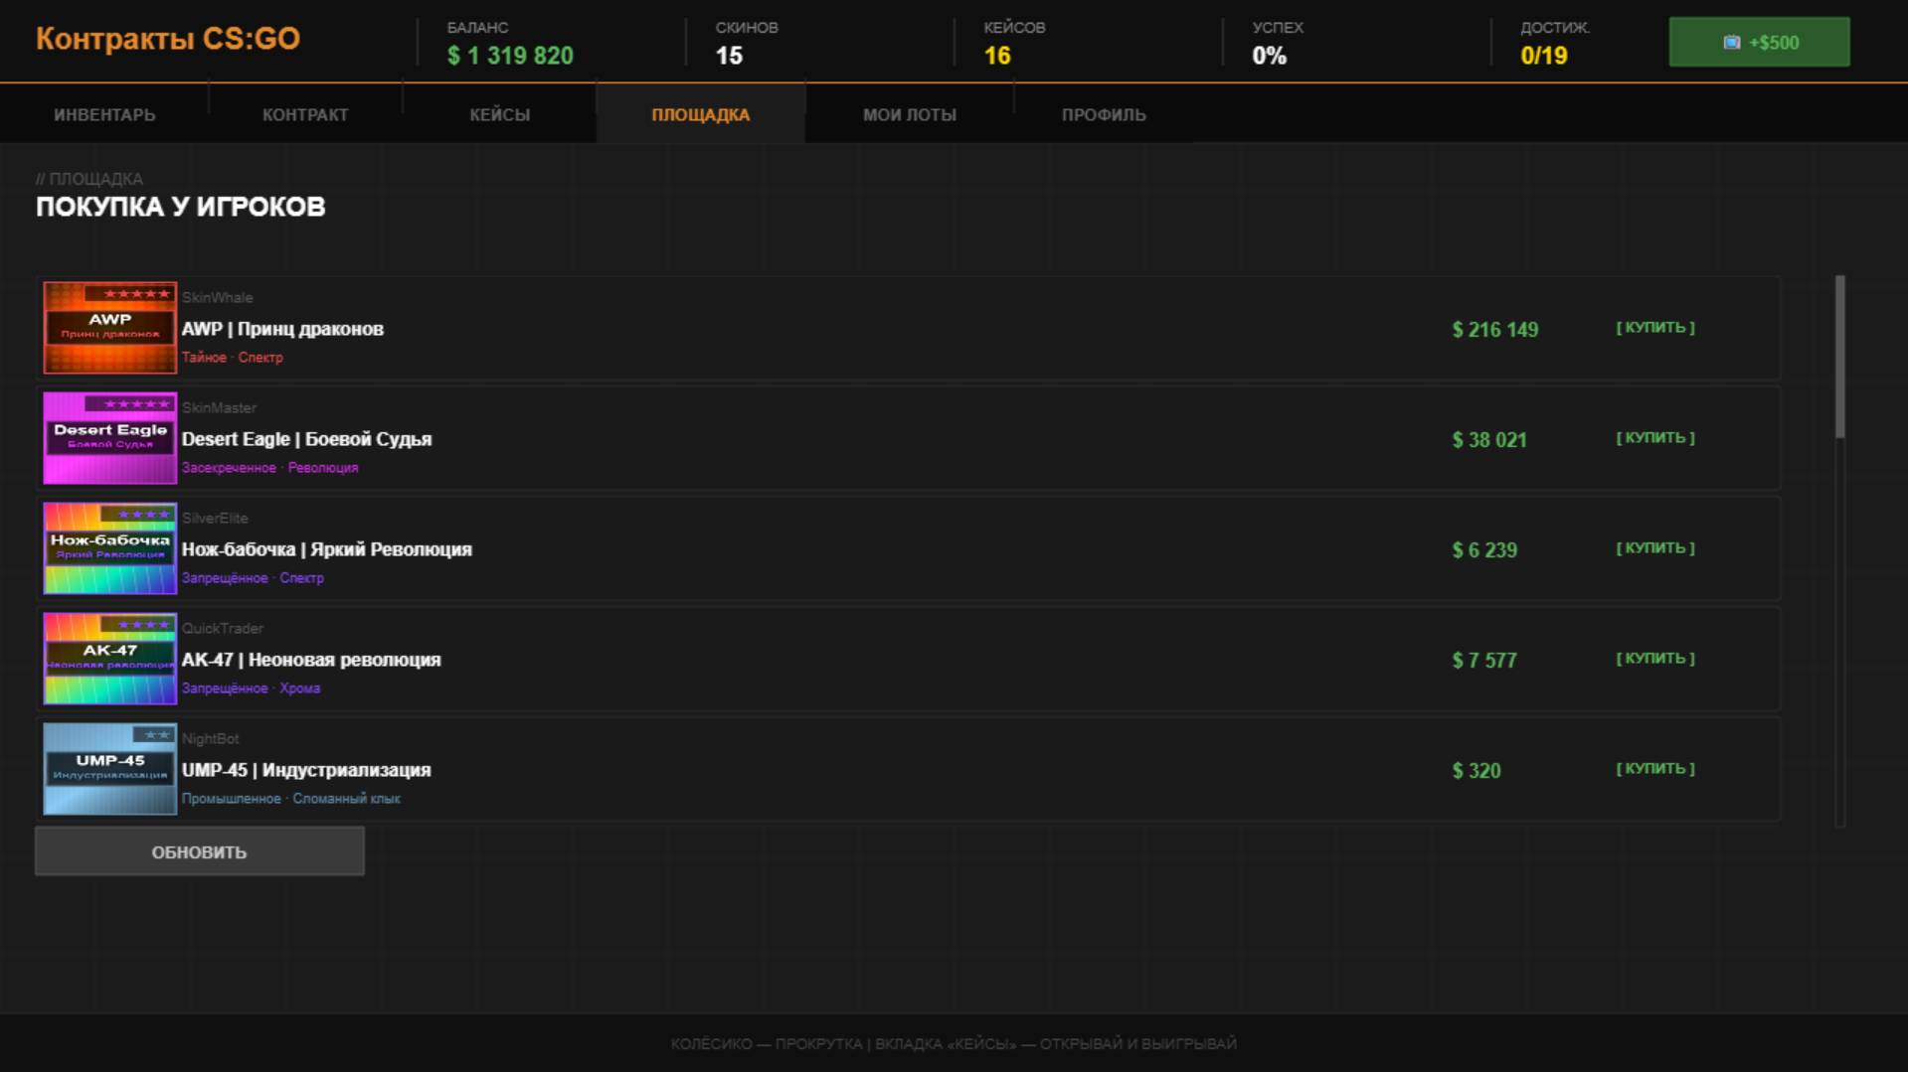Viewport: 1908px width, 1072px height.
Task: Click the price $ 6 239
Action: coord(1484,550)
